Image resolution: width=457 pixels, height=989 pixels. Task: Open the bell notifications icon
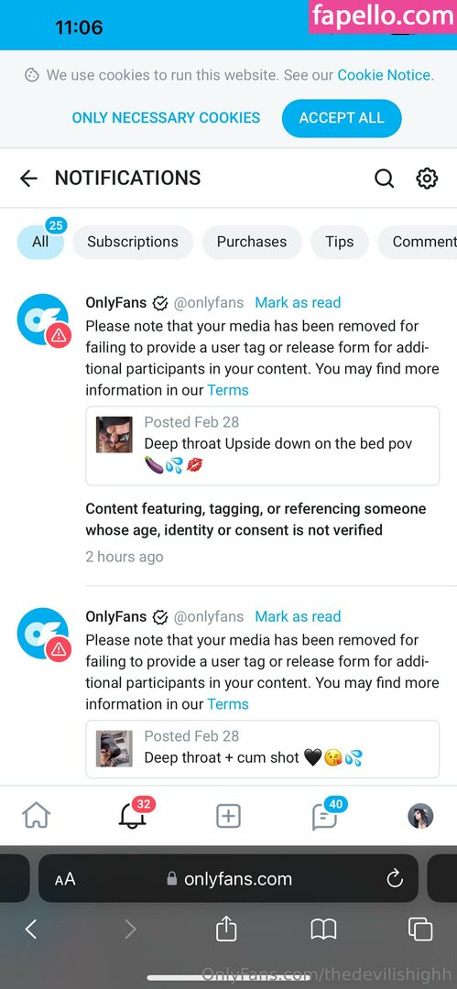[x=133, y=815]
